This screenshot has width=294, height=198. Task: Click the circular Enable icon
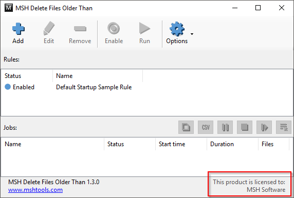pyautogui.click(x=114, y=28)
